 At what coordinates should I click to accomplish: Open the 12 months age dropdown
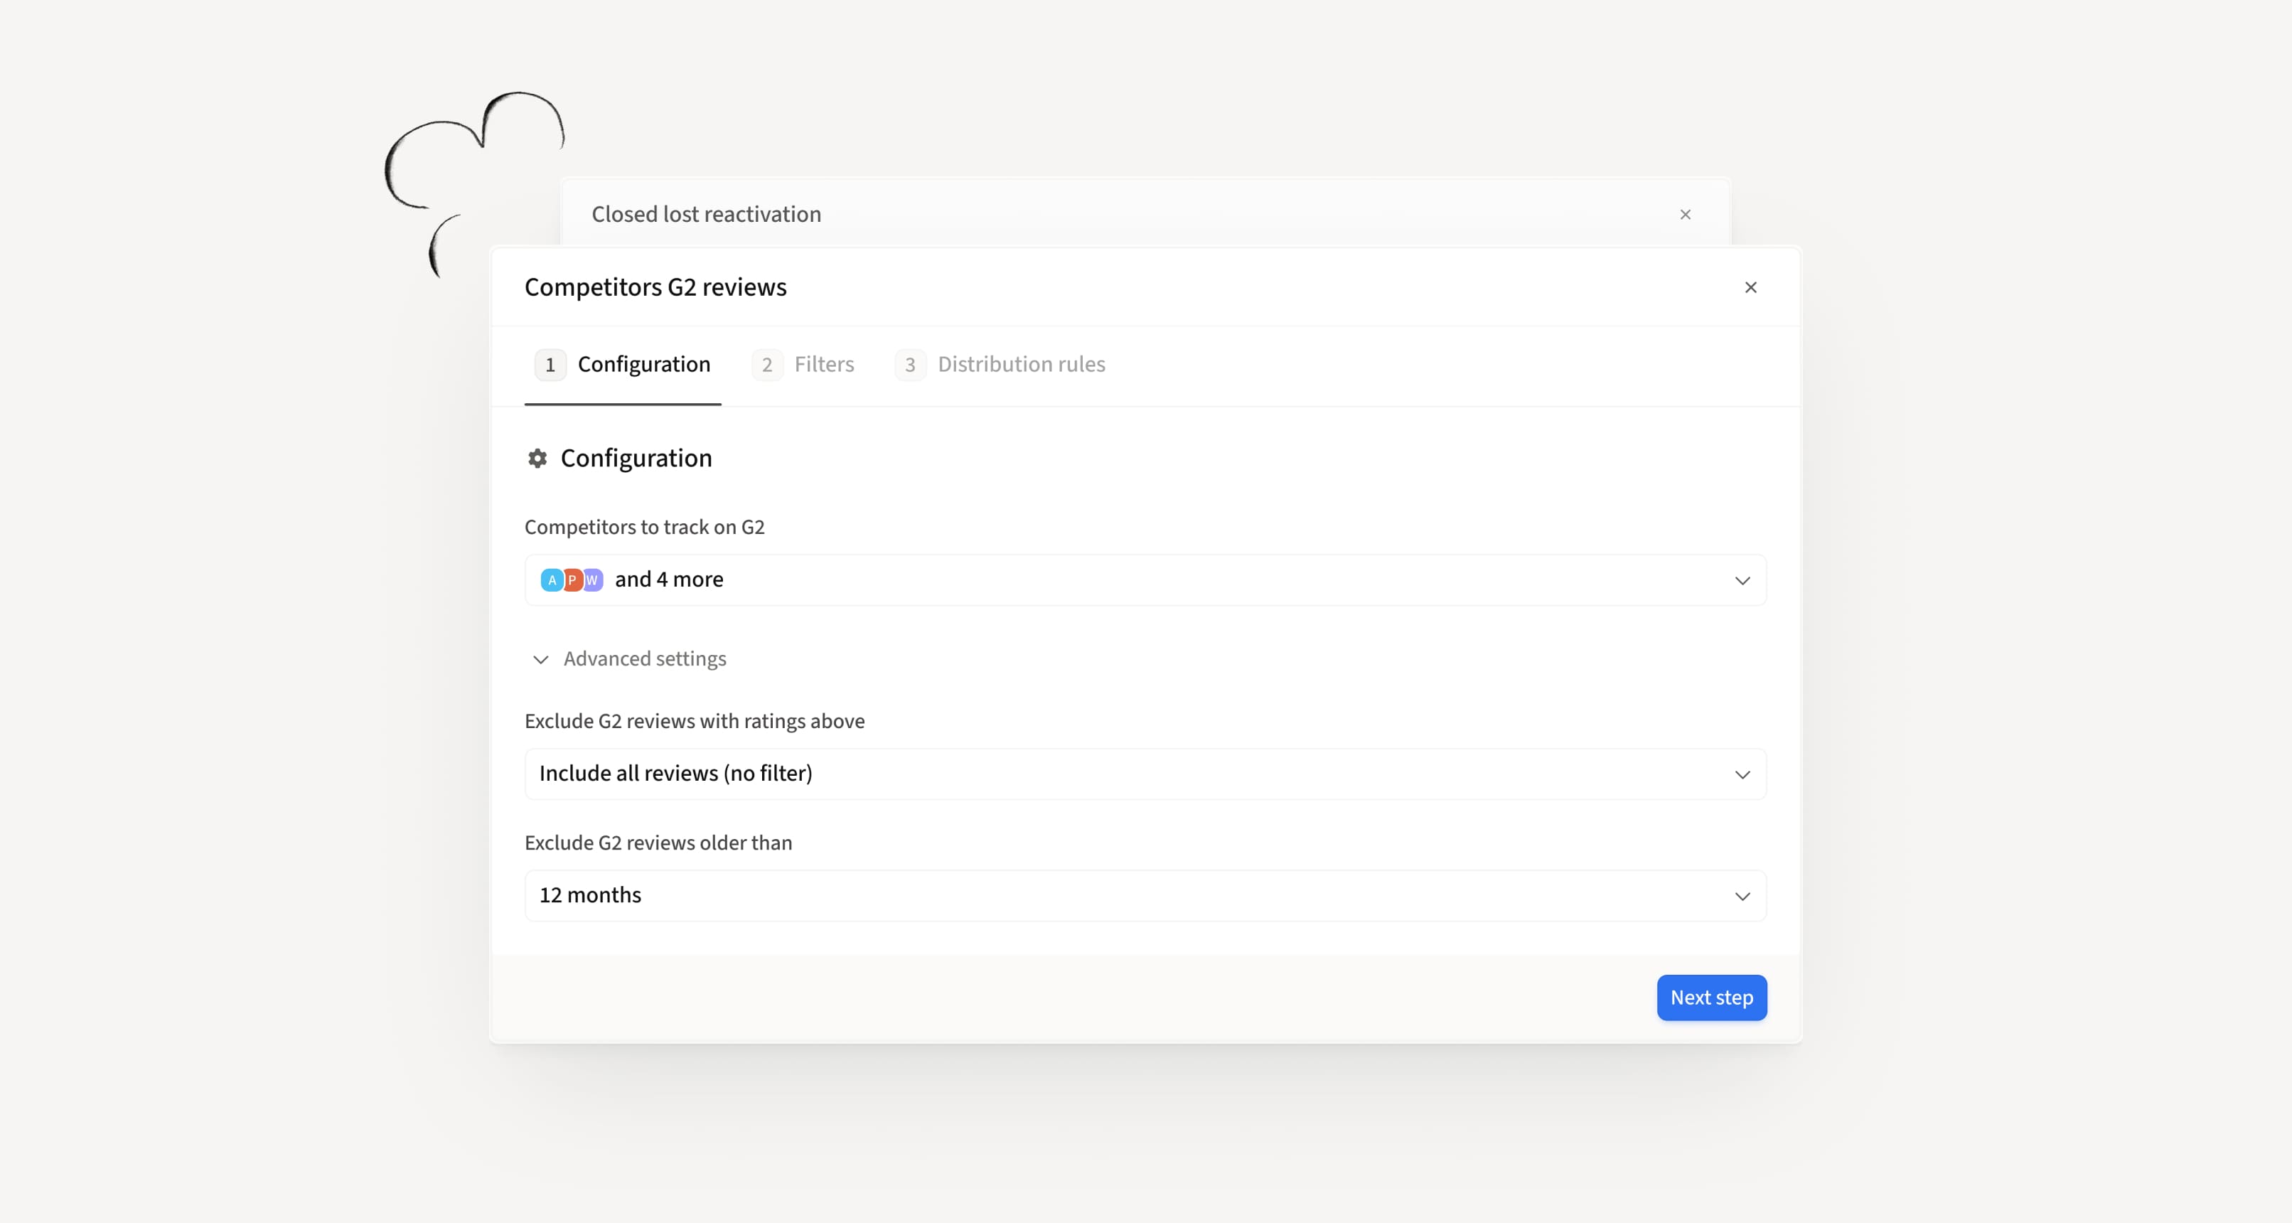pyautogui.click(x=1741, y=897)
